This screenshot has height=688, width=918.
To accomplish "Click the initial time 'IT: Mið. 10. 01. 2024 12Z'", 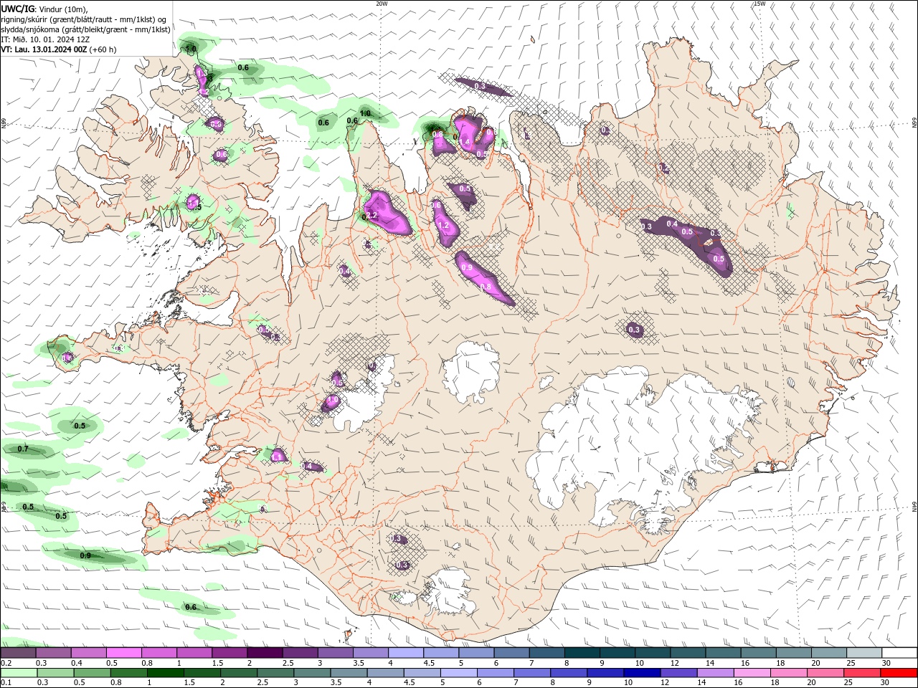I will (x=45, y=39).
